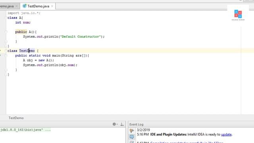This screenshot has width=254, height=143.
Task: Open Event Log wrench settings icon
Action: tap(131, 131)
